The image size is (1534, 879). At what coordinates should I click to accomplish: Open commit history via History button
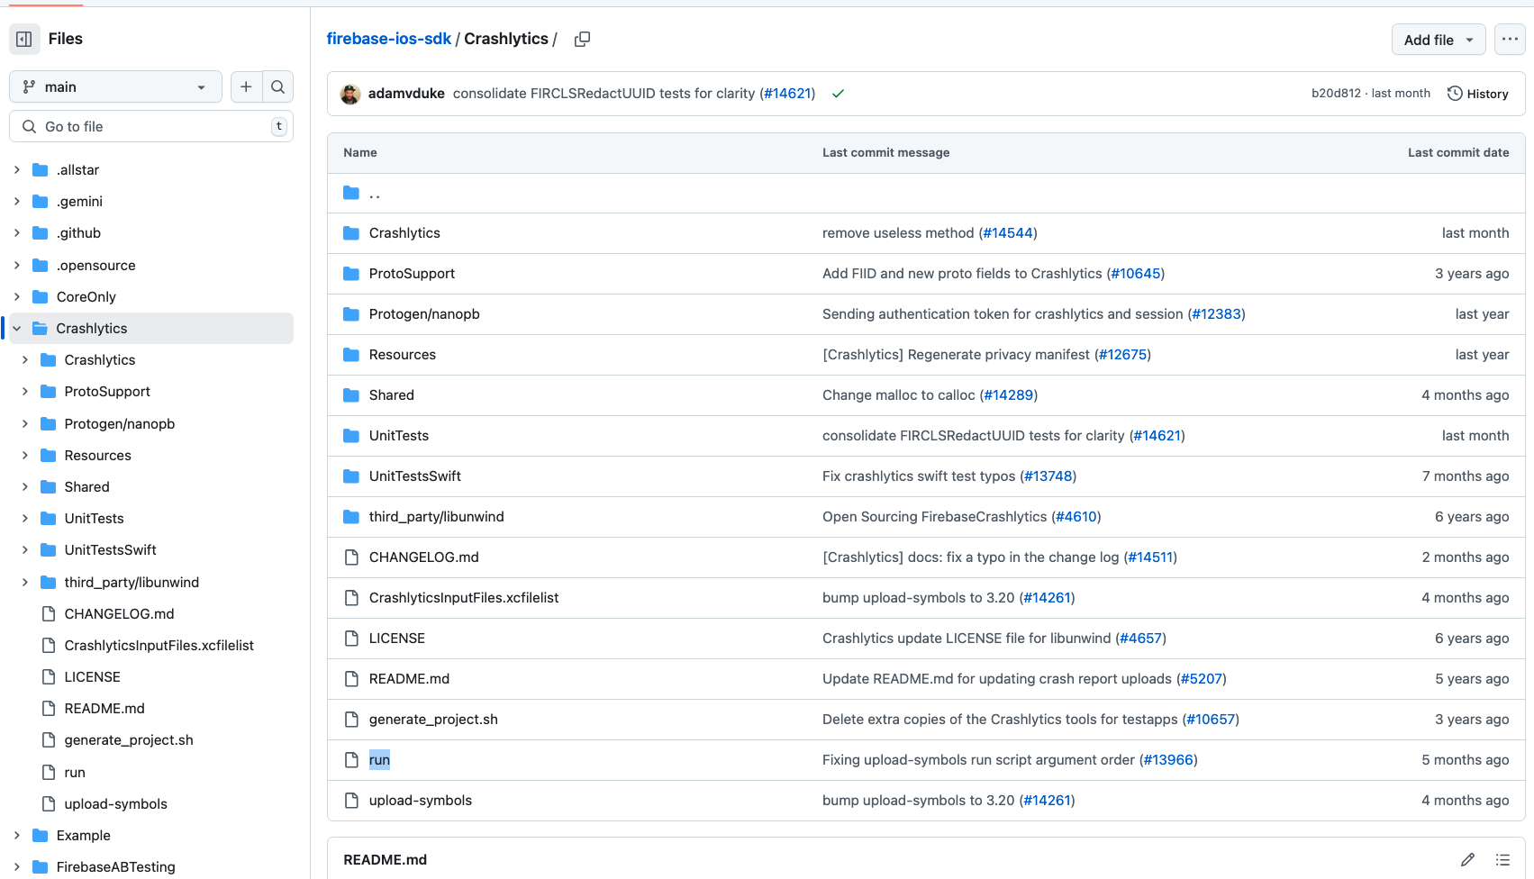(x=1477, y=94)
